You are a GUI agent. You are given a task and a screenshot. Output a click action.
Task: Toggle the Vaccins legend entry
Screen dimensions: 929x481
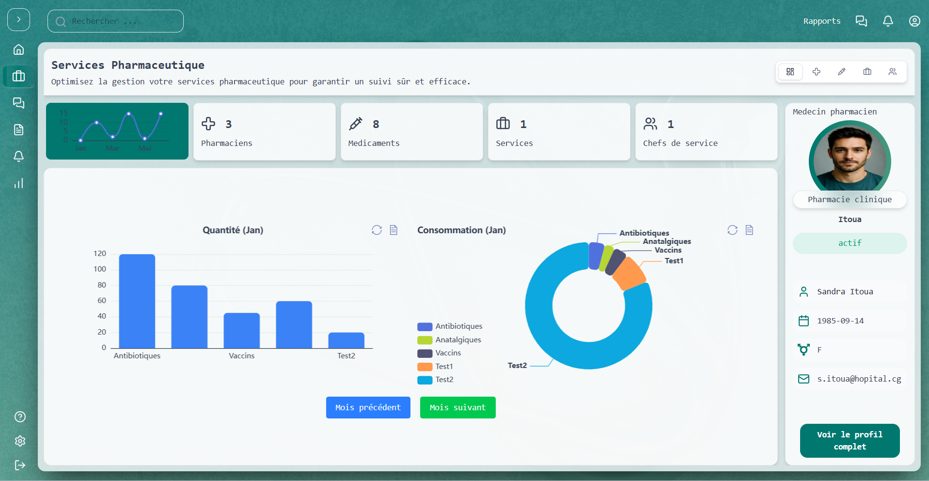[x=439, y=353]
